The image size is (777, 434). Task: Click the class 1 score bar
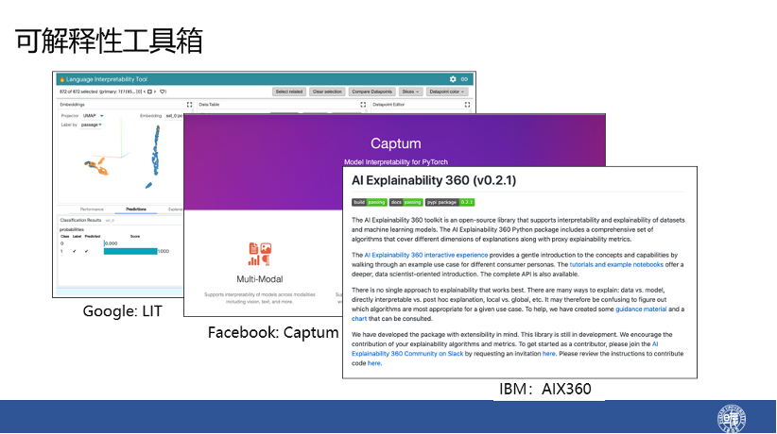(x=129, y=251)
